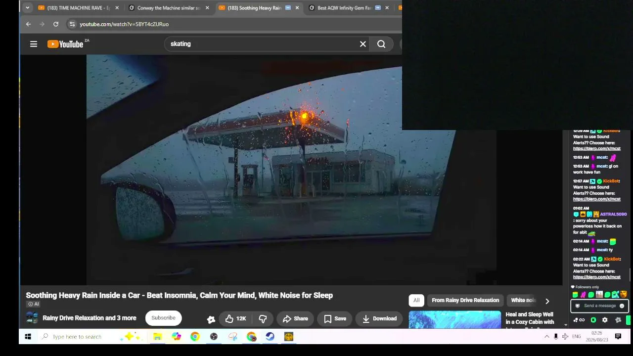The height and width of the screenshot is (356, 633).
Task: Pick the bearded face emote in chat
Action: coord(623,295)
